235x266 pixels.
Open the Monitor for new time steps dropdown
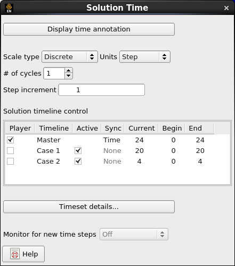click(134, 234)
